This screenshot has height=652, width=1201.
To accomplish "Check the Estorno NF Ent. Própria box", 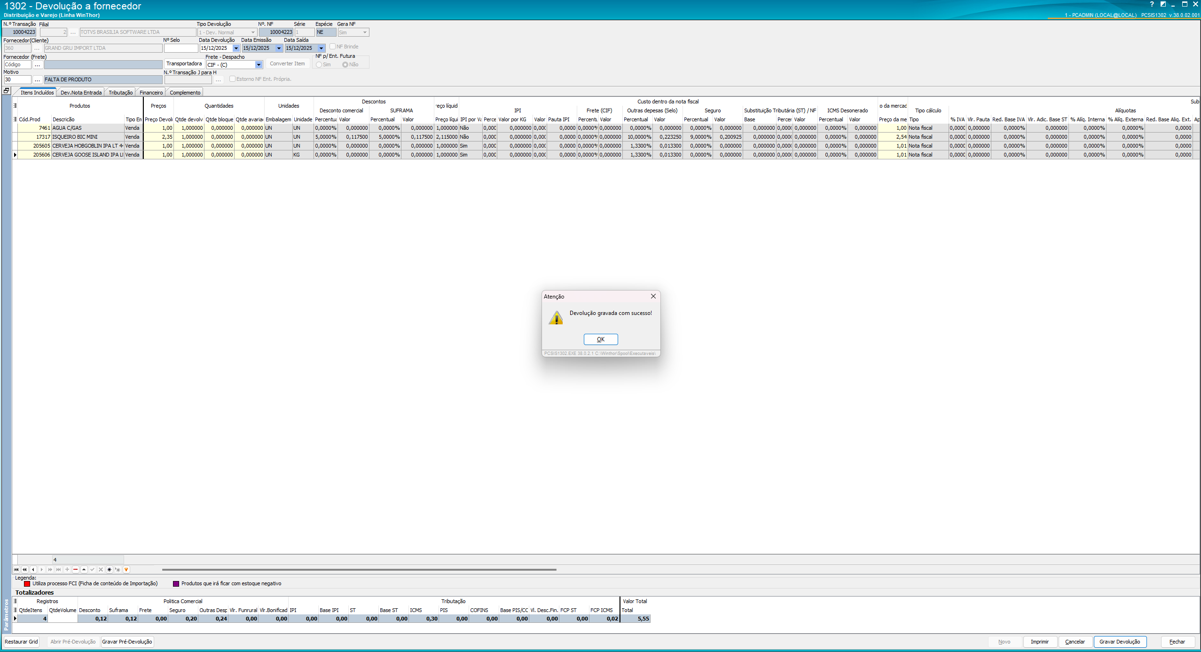I will pos(232,79).
